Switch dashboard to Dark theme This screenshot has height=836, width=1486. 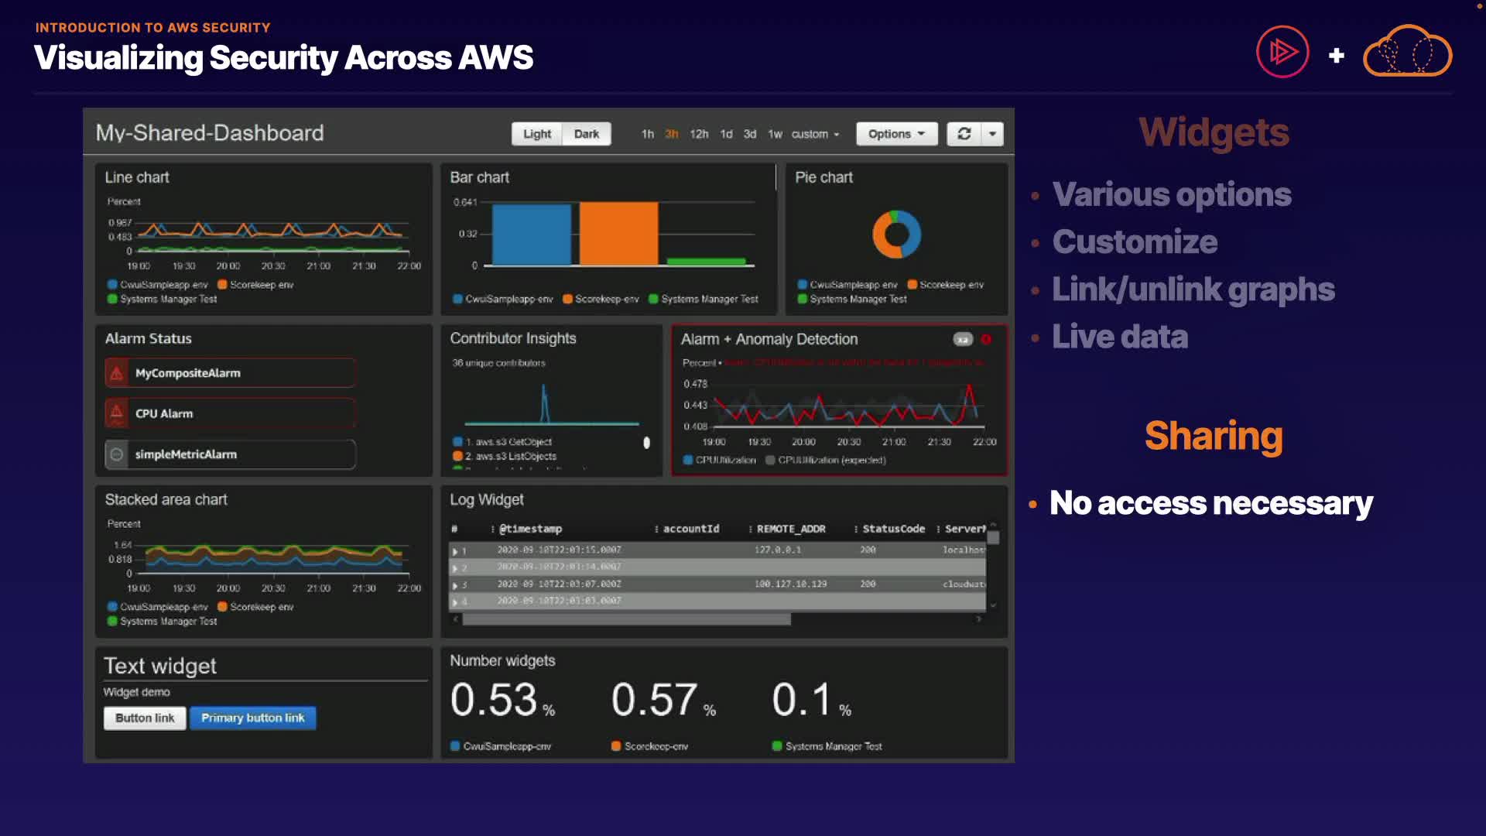point(587,134)
